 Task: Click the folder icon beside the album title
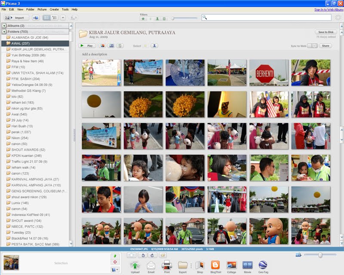[83, 34]
